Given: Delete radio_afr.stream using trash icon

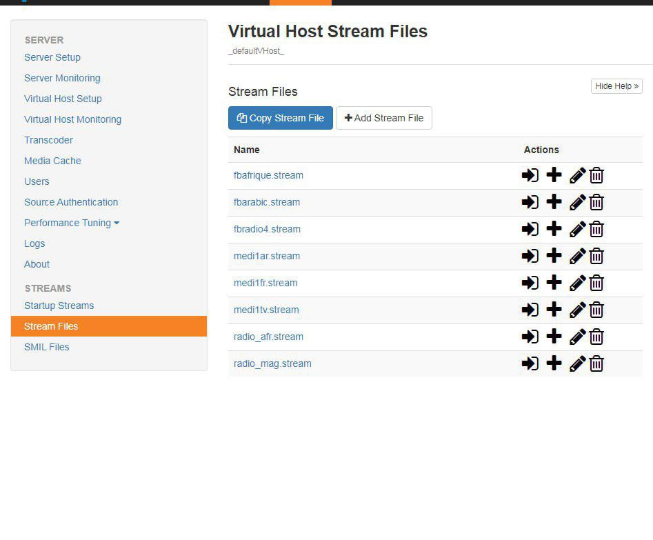Looking at the screenshot, I should (x=596, y=337).
